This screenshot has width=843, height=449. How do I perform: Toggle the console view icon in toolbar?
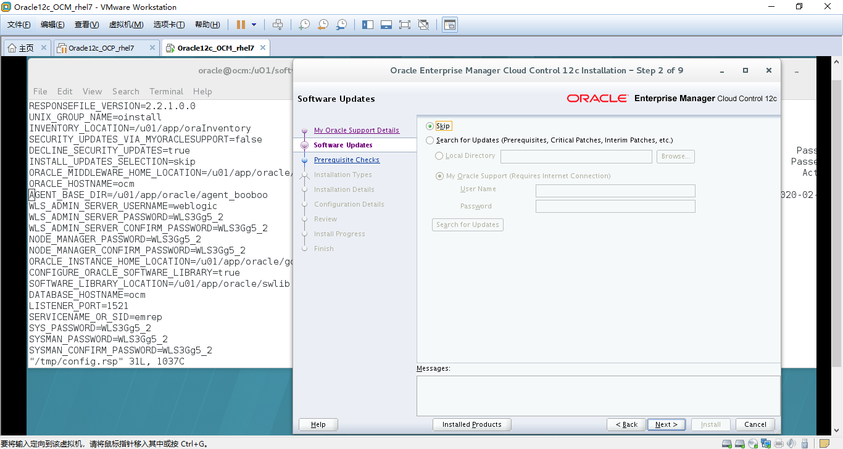(450, 25)
